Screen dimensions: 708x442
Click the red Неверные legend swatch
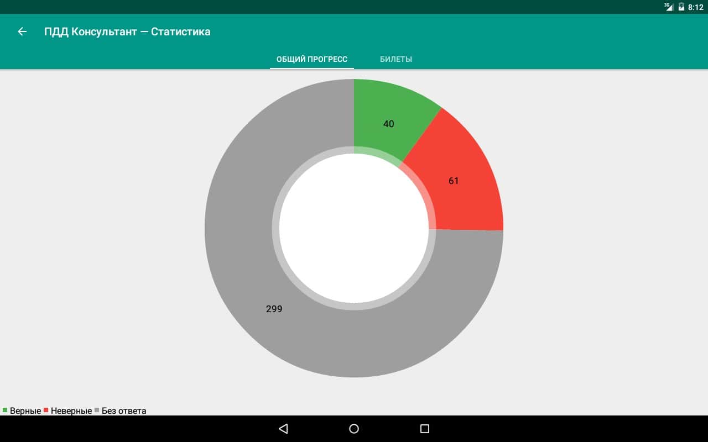point(46,410)
